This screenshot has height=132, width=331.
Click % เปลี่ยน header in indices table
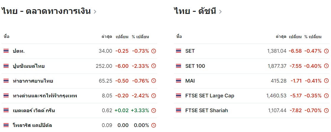click(313, 37)
